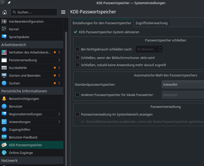Screen dimensions: 204x166
Task: Enable Bei Nichtgebrauch schließen nach checkbox
Action: click(x=77, y=49)
